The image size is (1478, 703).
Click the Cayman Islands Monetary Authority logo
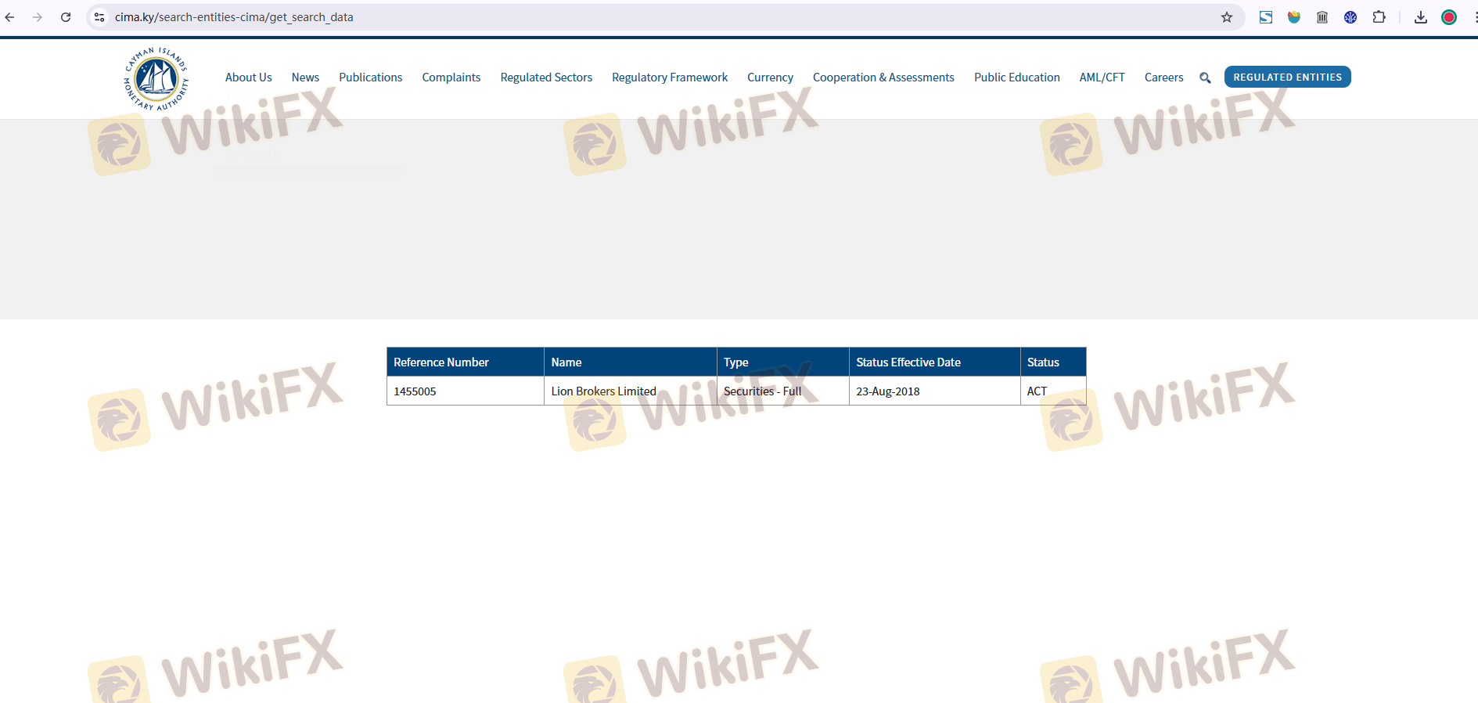coord(156,78)
